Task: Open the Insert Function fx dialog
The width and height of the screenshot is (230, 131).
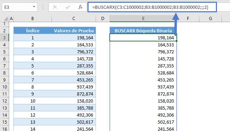Action: tap(80, 7)
